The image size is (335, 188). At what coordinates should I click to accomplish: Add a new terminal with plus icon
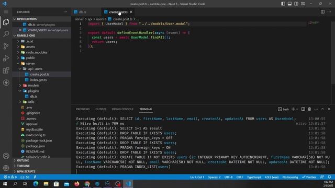point(293,109)
